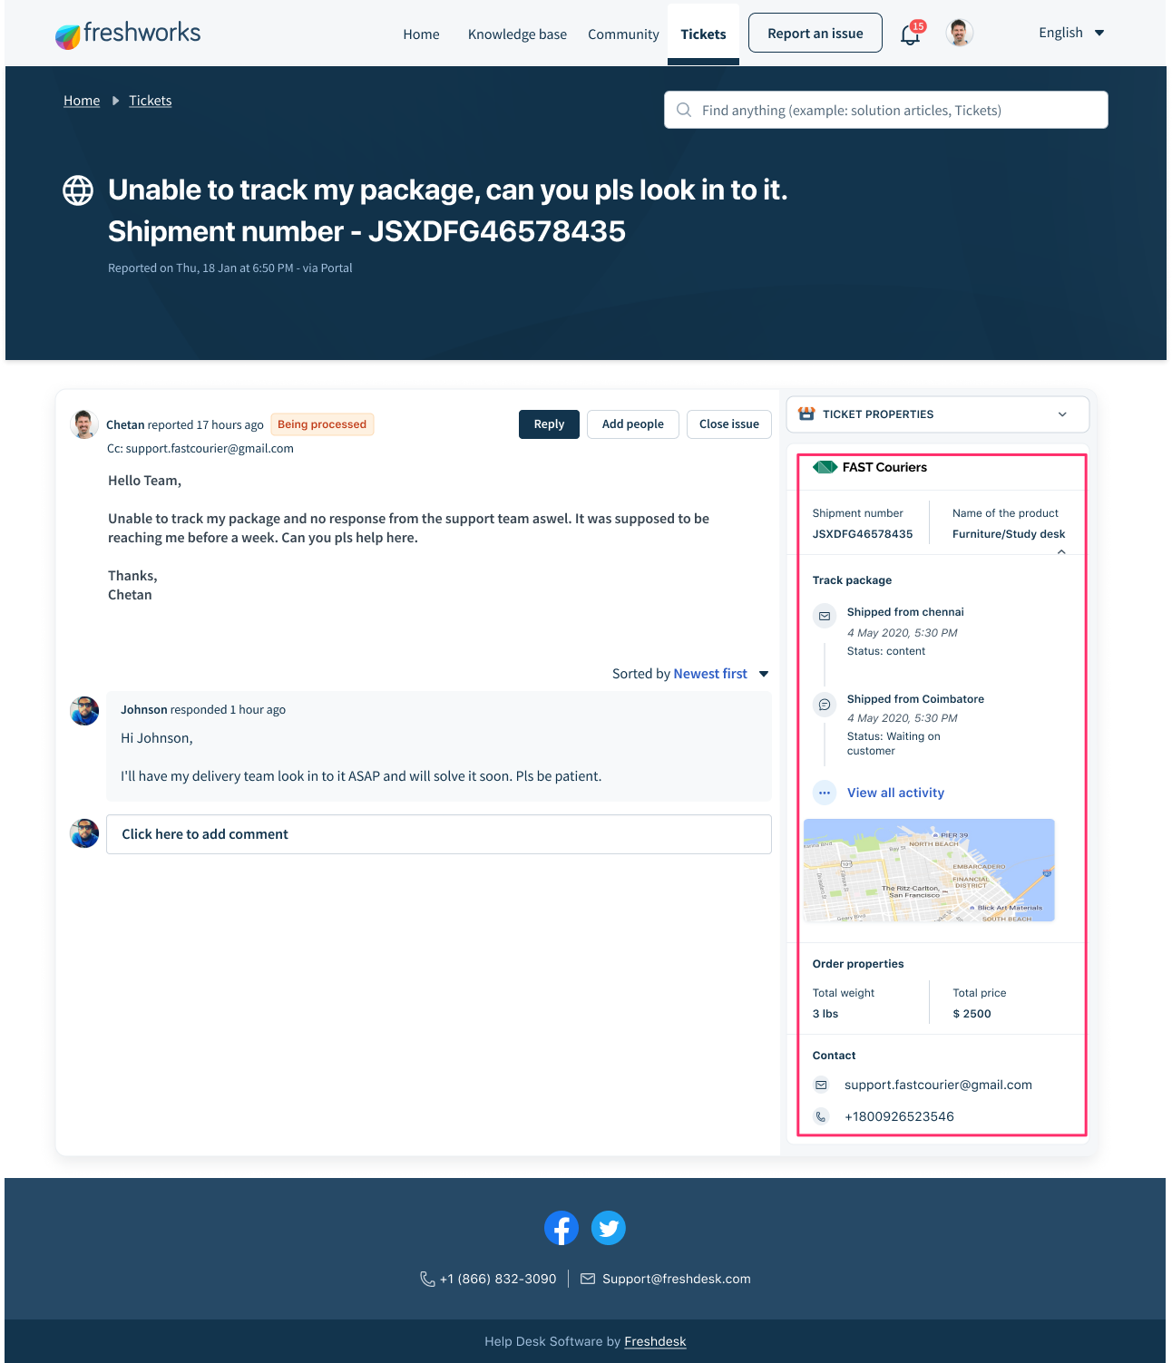
Task: Click the Shipped from Coimbatore chat icon
Action: pos(825,705)
